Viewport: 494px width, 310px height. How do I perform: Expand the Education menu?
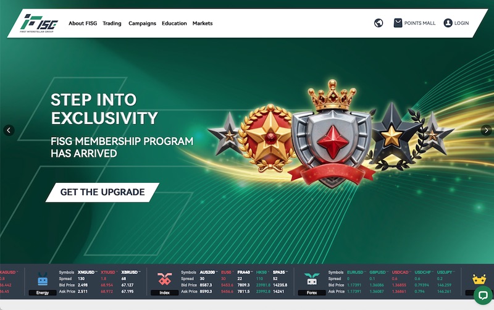click(174, 23)
